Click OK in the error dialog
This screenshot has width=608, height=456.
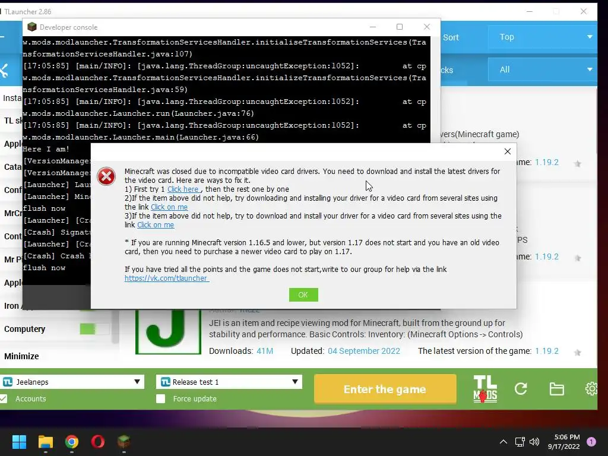(303, 294)
